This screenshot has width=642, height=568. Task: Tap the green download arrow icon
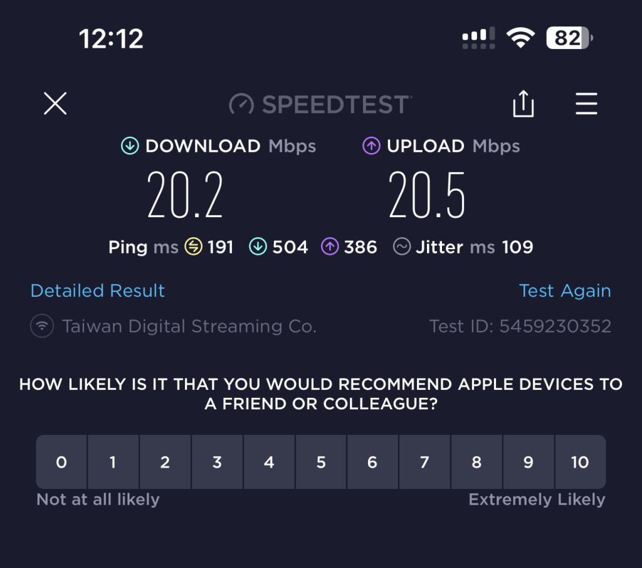[130, 146]
